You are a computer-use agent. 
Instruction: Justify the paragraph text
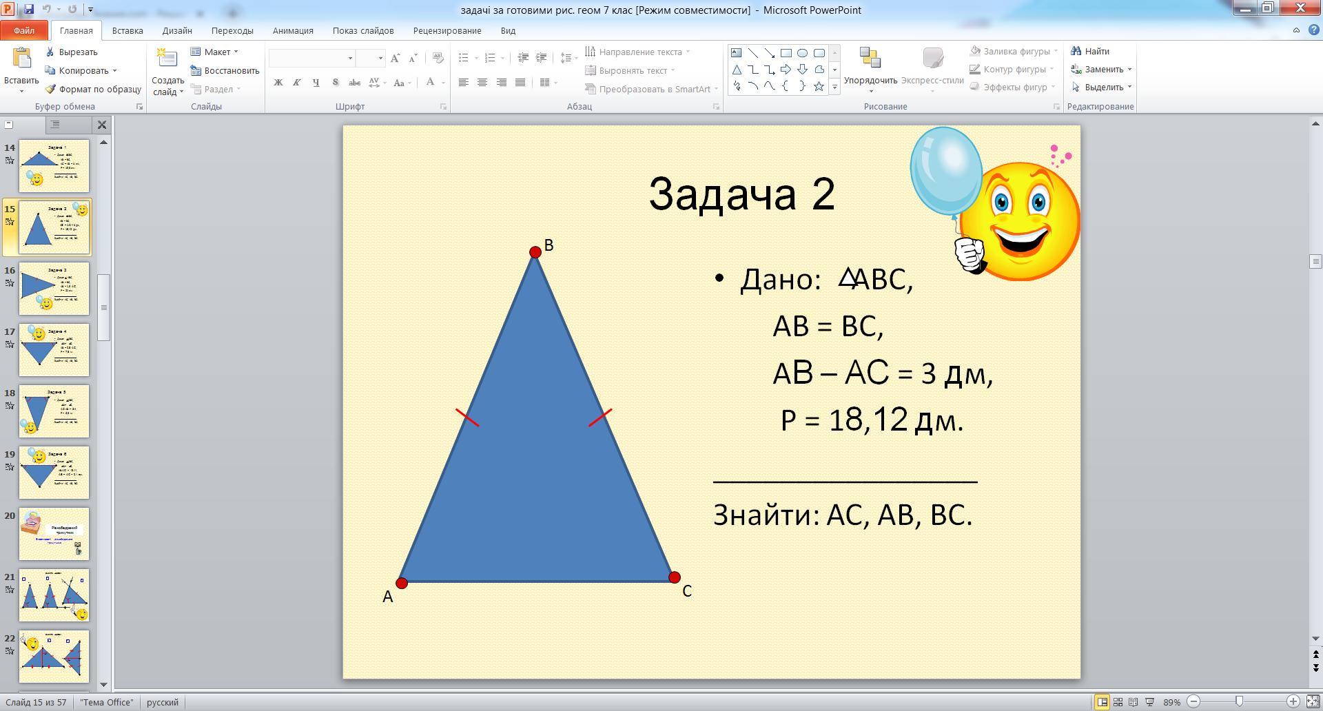(520, 83)
